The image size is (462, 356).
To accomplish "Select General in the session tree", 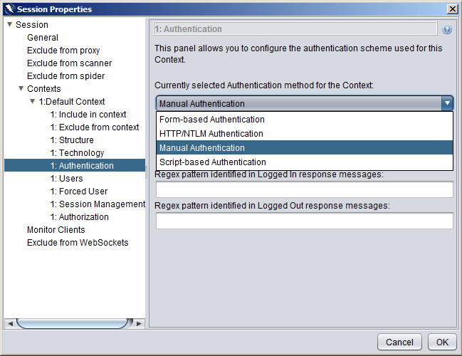I will click(x=43, y=38).
